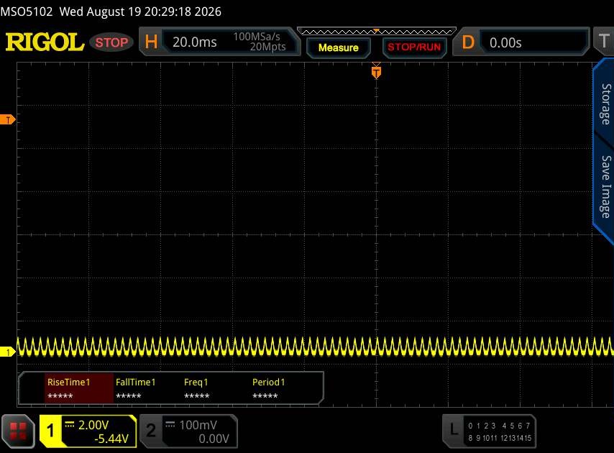The image size is (614, 453).
Task: Toggle channel 2 label
Action: 151,431
